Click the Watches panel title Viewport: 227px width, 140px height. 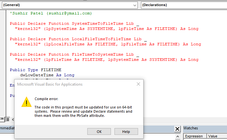[190, 128]
